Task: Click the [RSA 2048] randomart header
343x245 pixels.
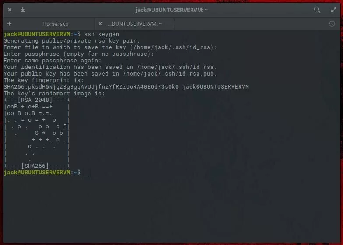Action: (36, 100)
